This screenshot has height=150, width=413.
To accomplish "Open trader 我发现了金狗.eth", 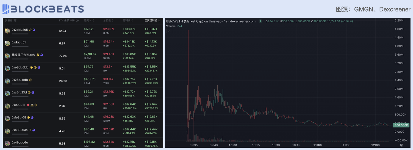I will pos(23,55).
